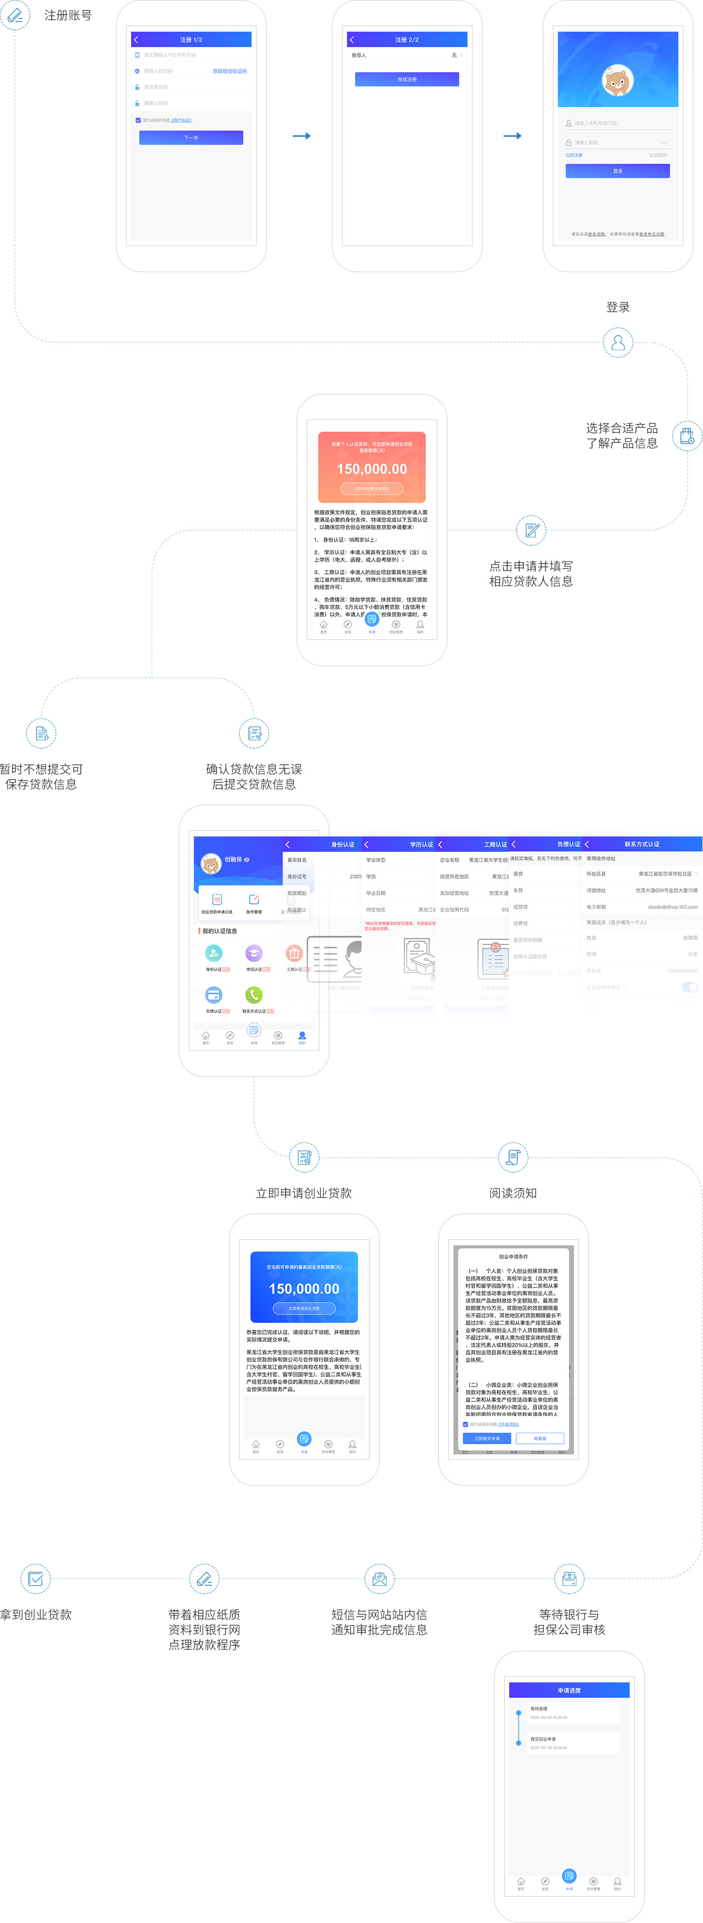703x1923 pixels.
Task: Toggle the 用户协议 agreement checkbox on register
Action: click(x=138, y=120)
